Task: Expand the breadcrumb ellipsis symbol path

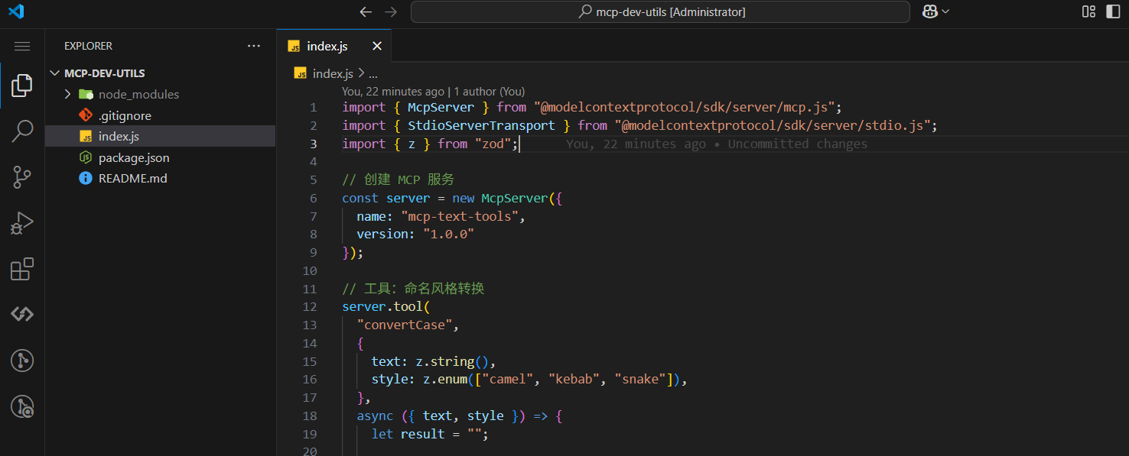Action: [373, 73]
